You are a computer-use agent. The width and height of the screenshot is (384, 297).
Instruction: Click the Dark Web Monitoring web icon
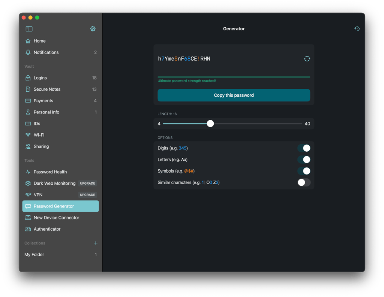28,183
